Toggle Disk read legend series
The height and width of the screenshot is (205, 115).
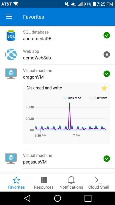pos(72,98)
